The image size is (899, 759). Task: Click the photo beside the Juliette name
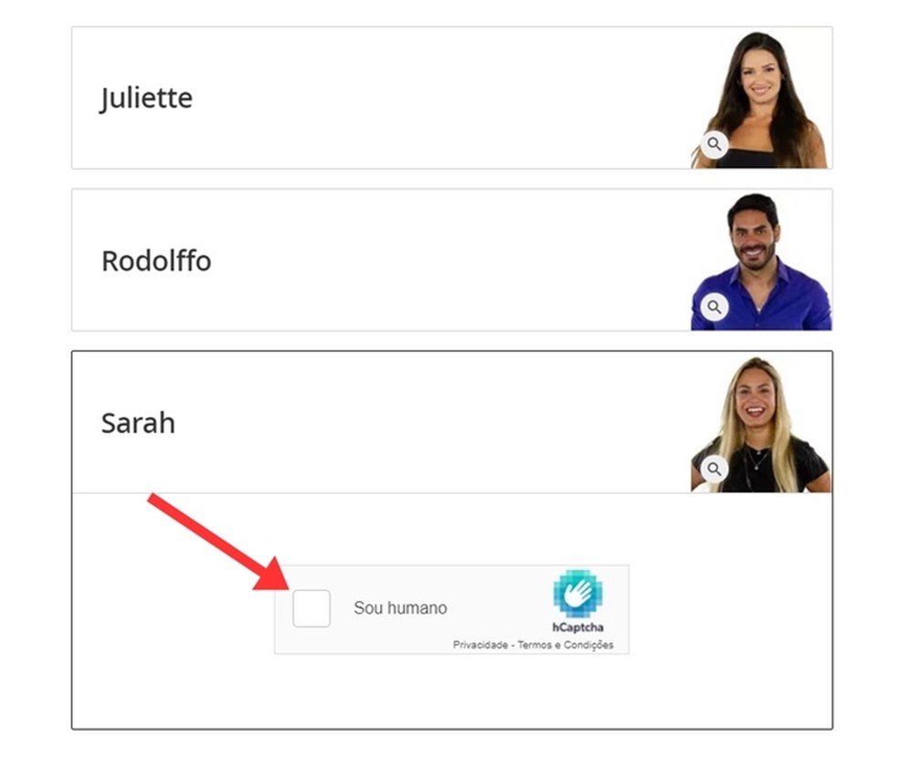760,99
